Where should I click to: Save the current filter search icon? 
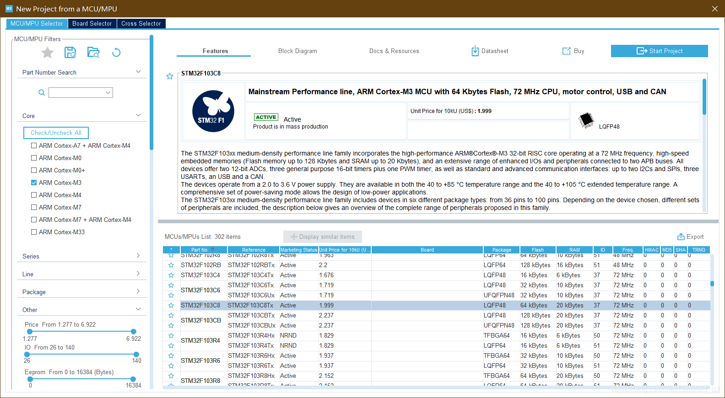pos(70,53)
